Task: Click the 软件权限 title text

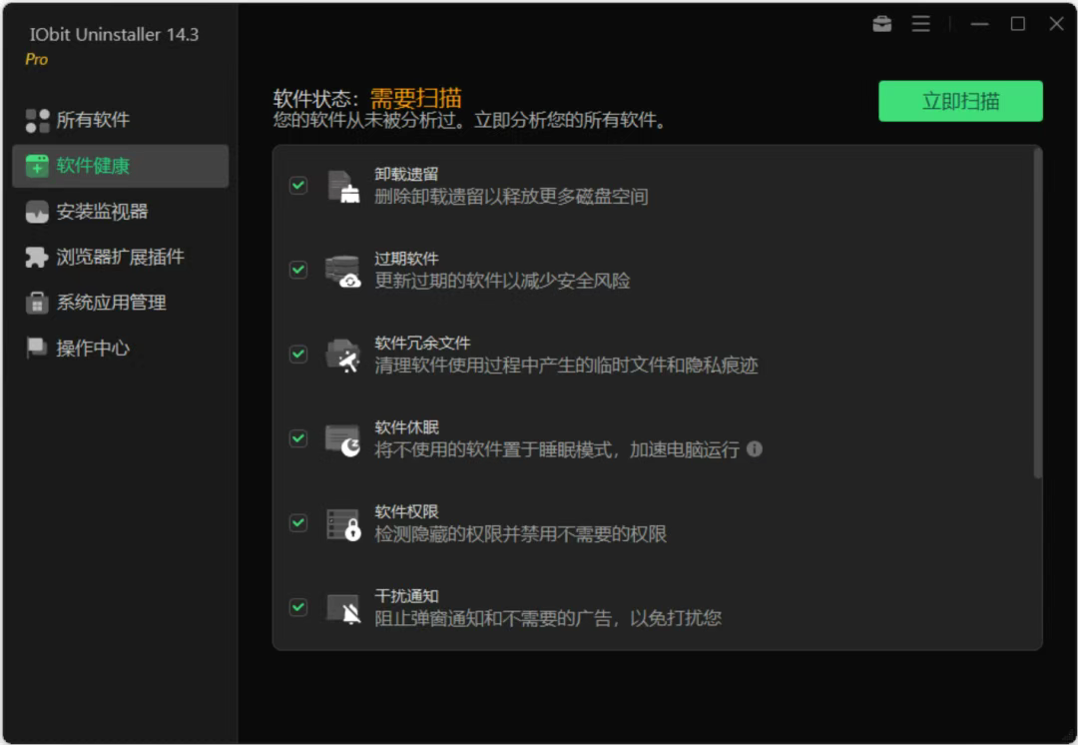Action: coord(406,511)
